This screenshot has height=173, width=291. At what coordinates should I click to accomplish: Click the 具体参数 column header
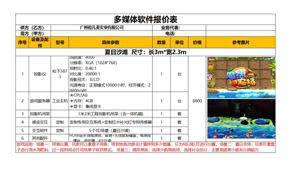(x=110, y=43)
